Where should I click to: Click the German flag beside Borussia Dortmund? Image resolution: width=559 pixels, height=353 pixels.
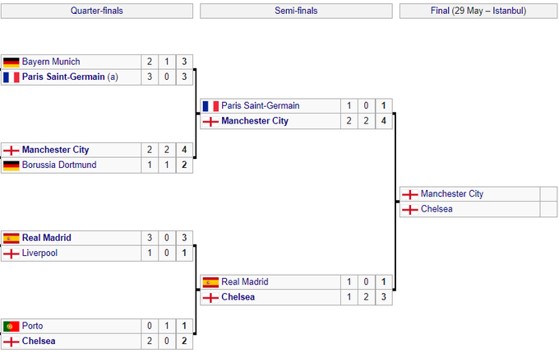tap(12, 165)
